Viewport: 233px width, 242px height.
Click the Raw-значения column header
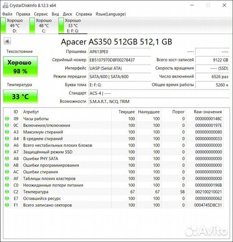(x=205, y=112)
